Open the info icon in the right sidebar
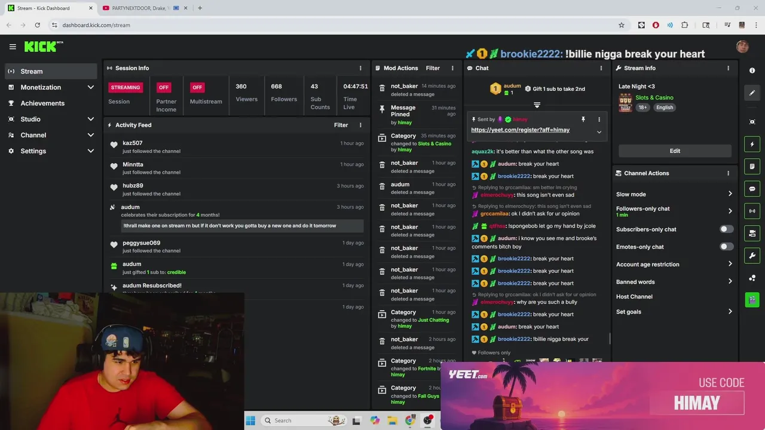 coord(752,70)
